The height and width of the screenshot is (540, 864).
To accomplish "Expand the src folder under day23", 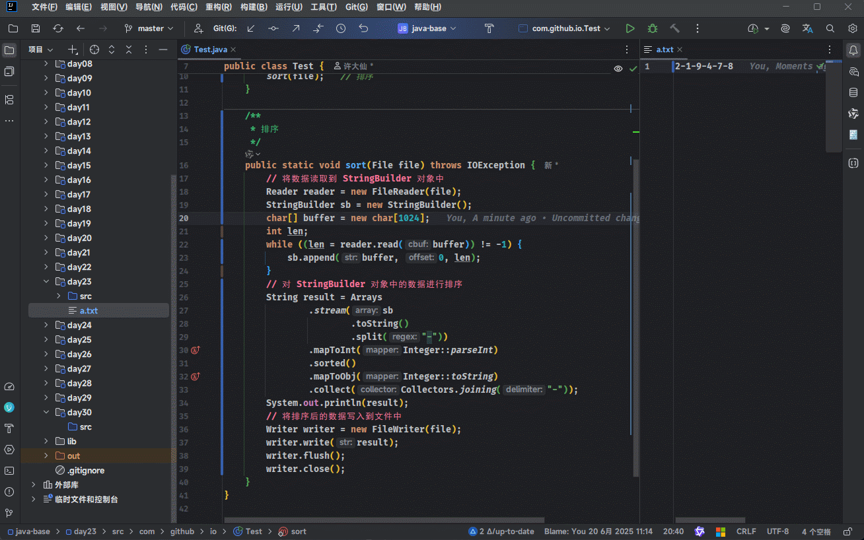I will click(58, 296).
